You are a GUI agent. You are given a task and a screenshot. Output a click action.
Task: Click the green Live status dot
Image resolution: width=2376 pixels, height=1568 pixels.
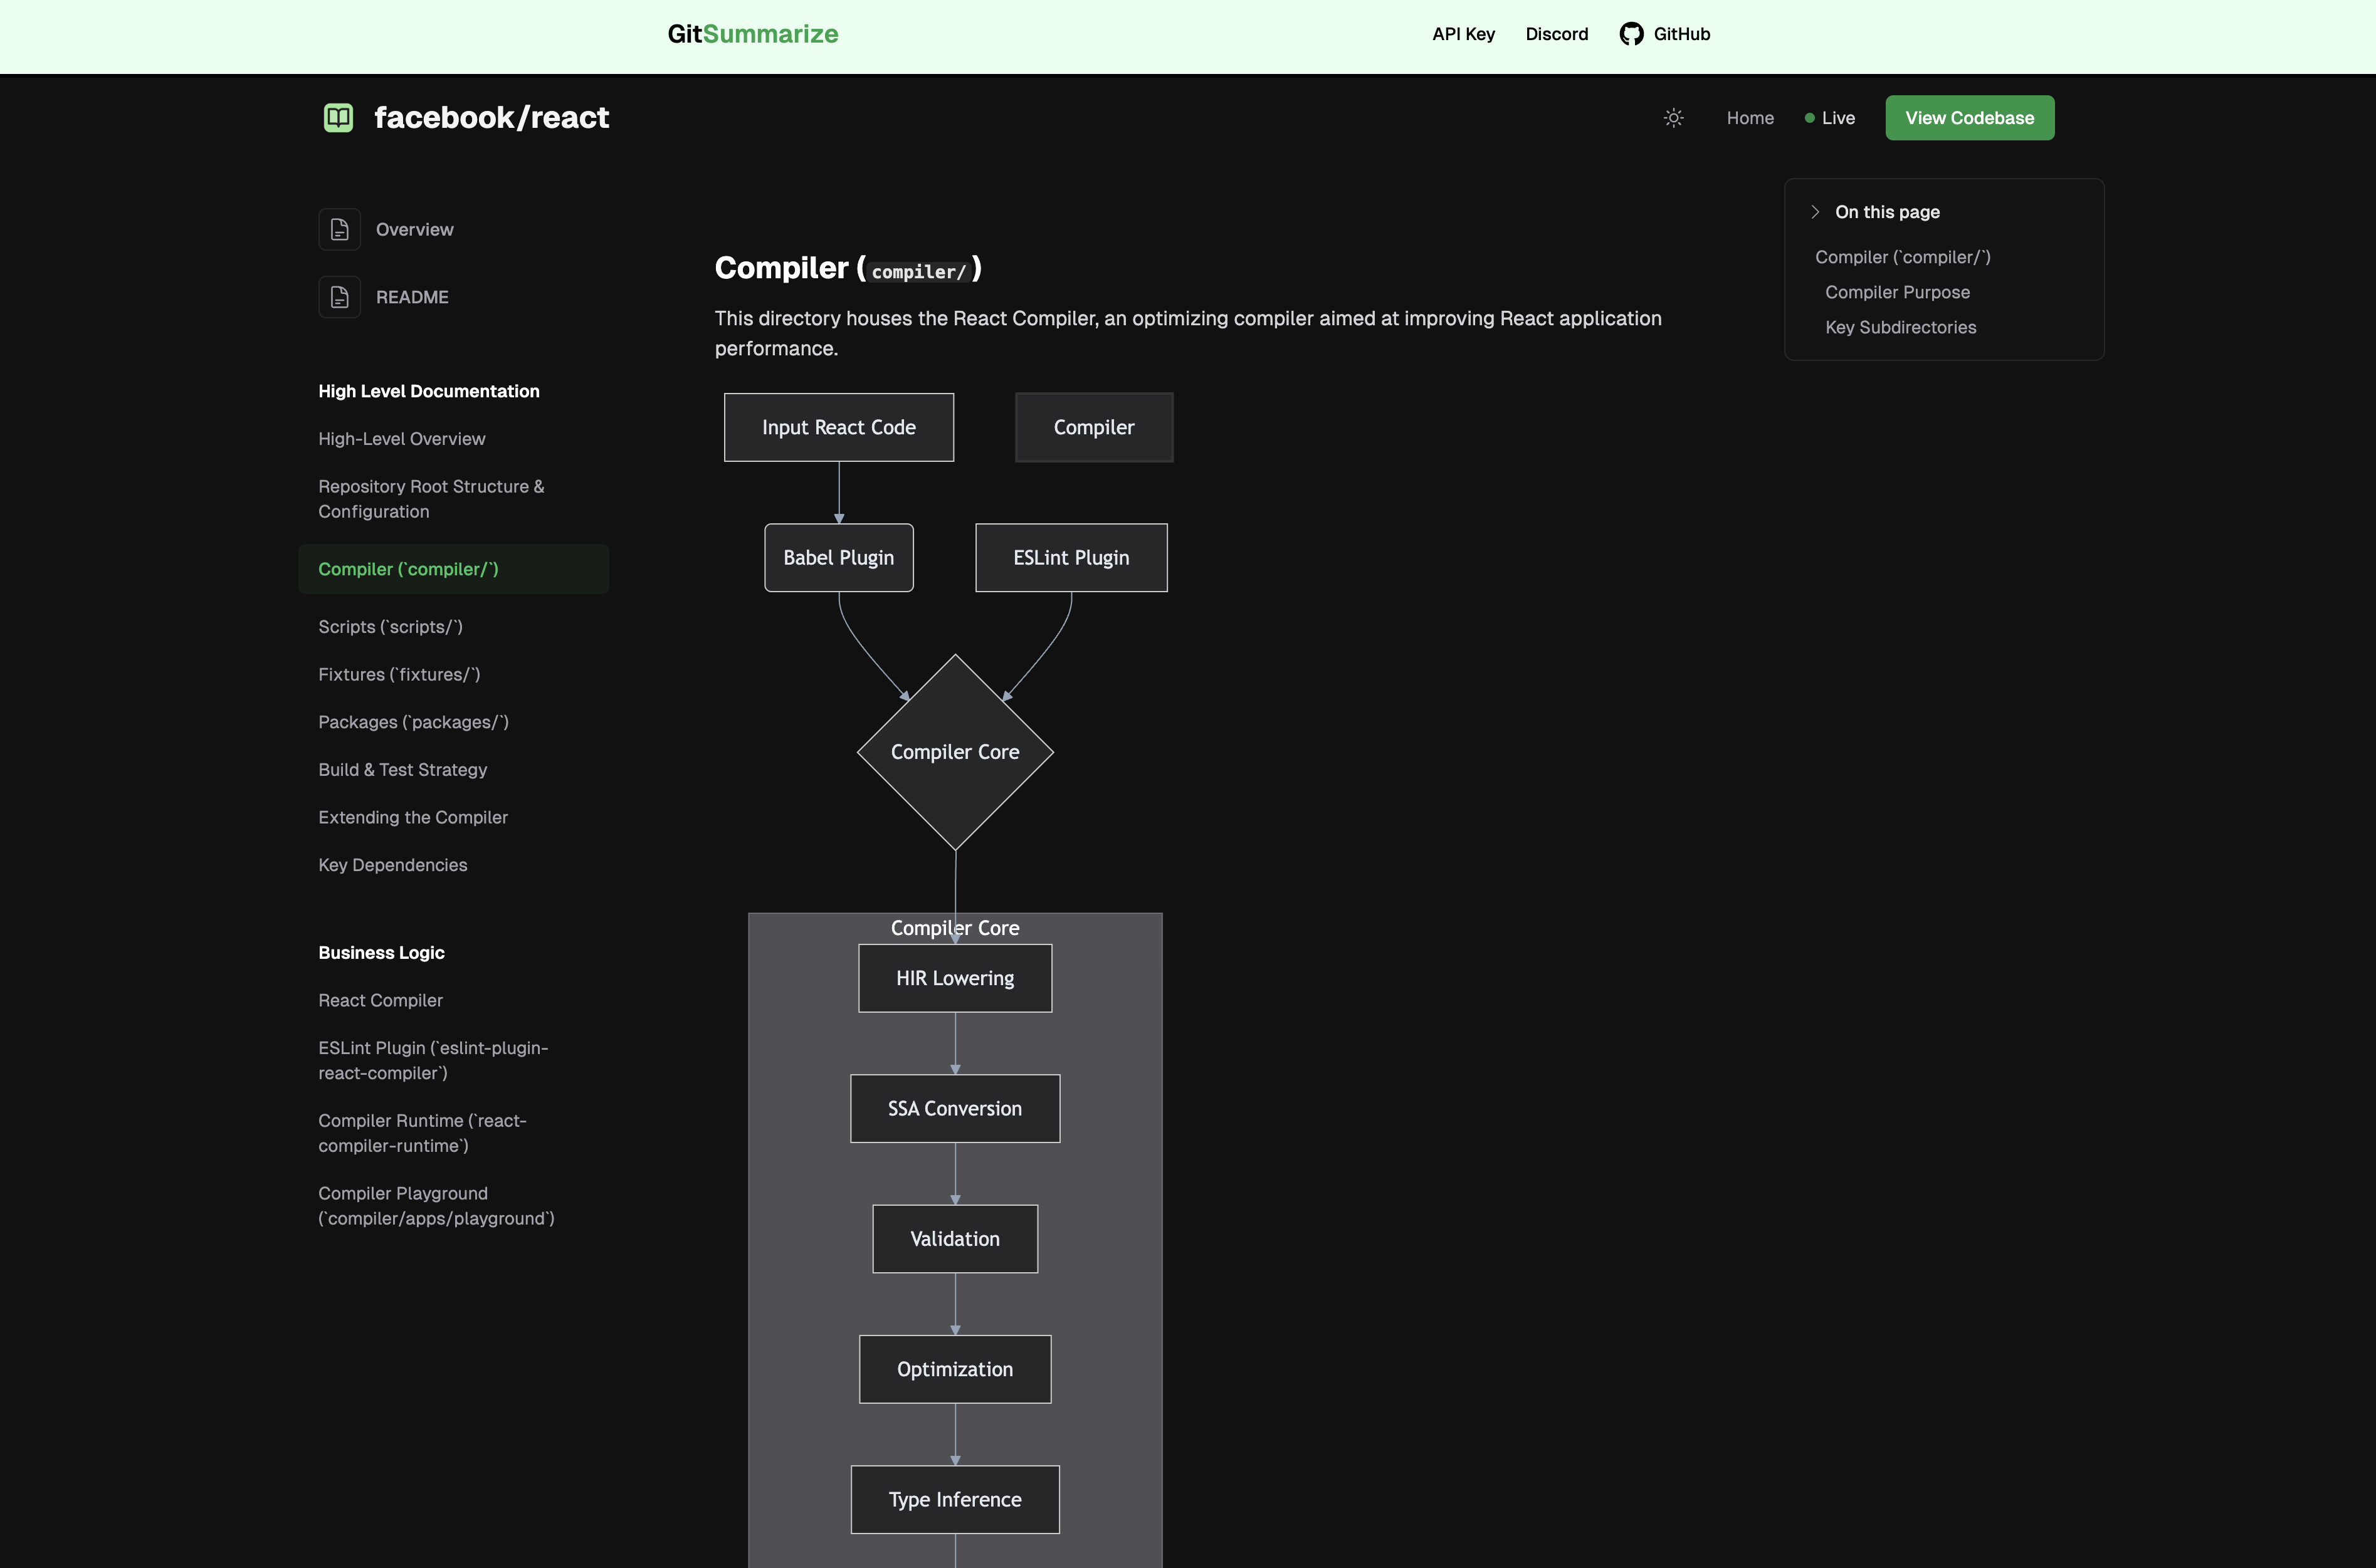pyautogui.click(x=1809, y=118)
